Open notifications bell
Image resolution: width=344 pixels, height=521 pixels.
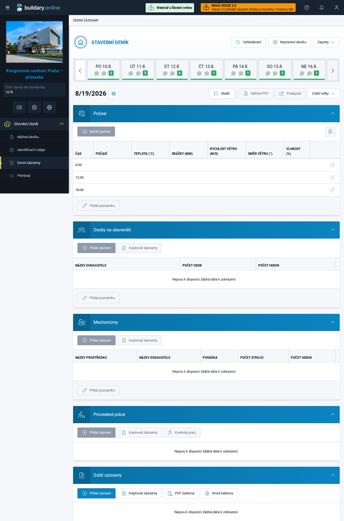(x=322, y=8)
